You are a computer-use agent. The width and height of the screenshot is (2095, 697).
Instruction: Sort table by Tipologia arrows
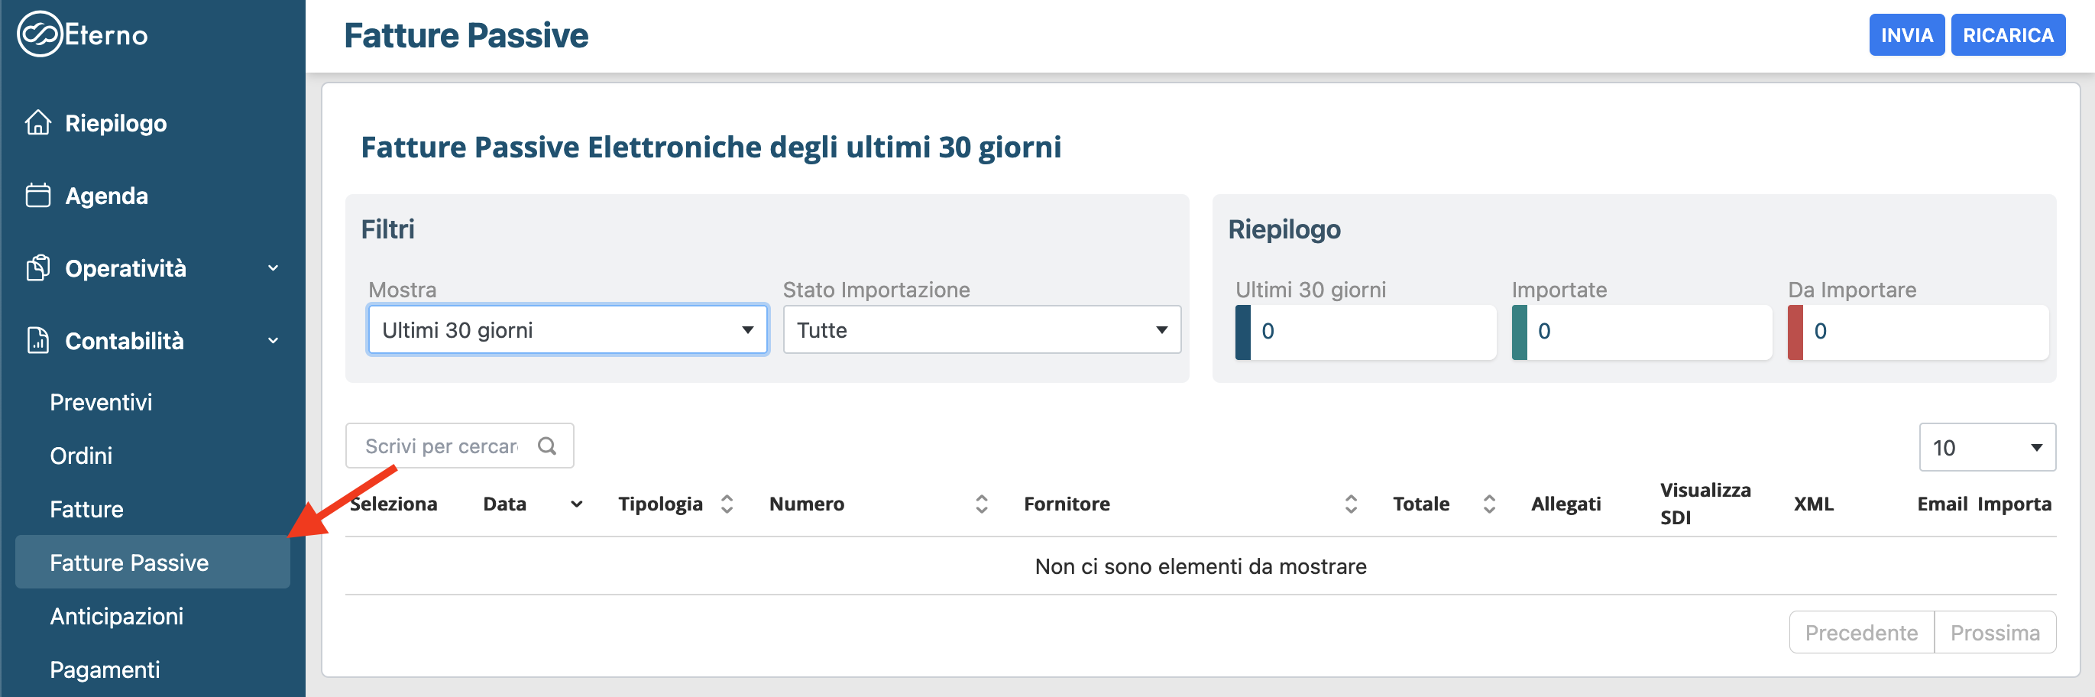tap(727, 504)
